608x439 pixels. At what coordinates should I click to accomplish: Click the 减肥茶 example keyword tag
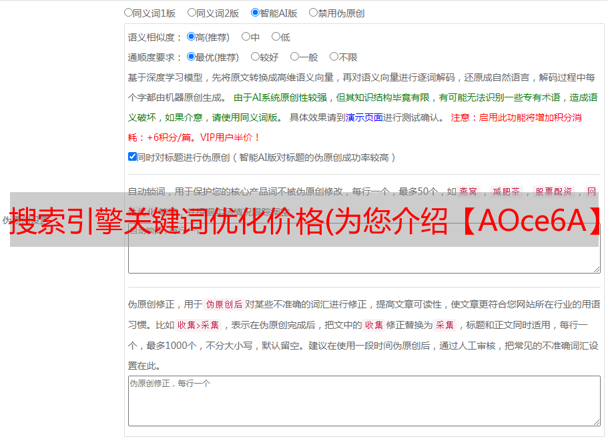[506, 191]
